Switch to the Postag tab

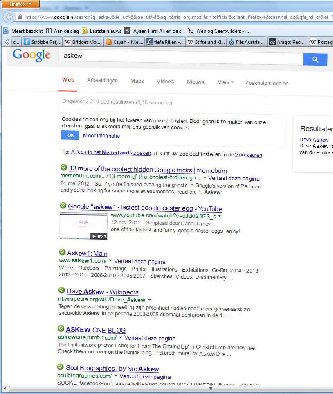(321, 42)
